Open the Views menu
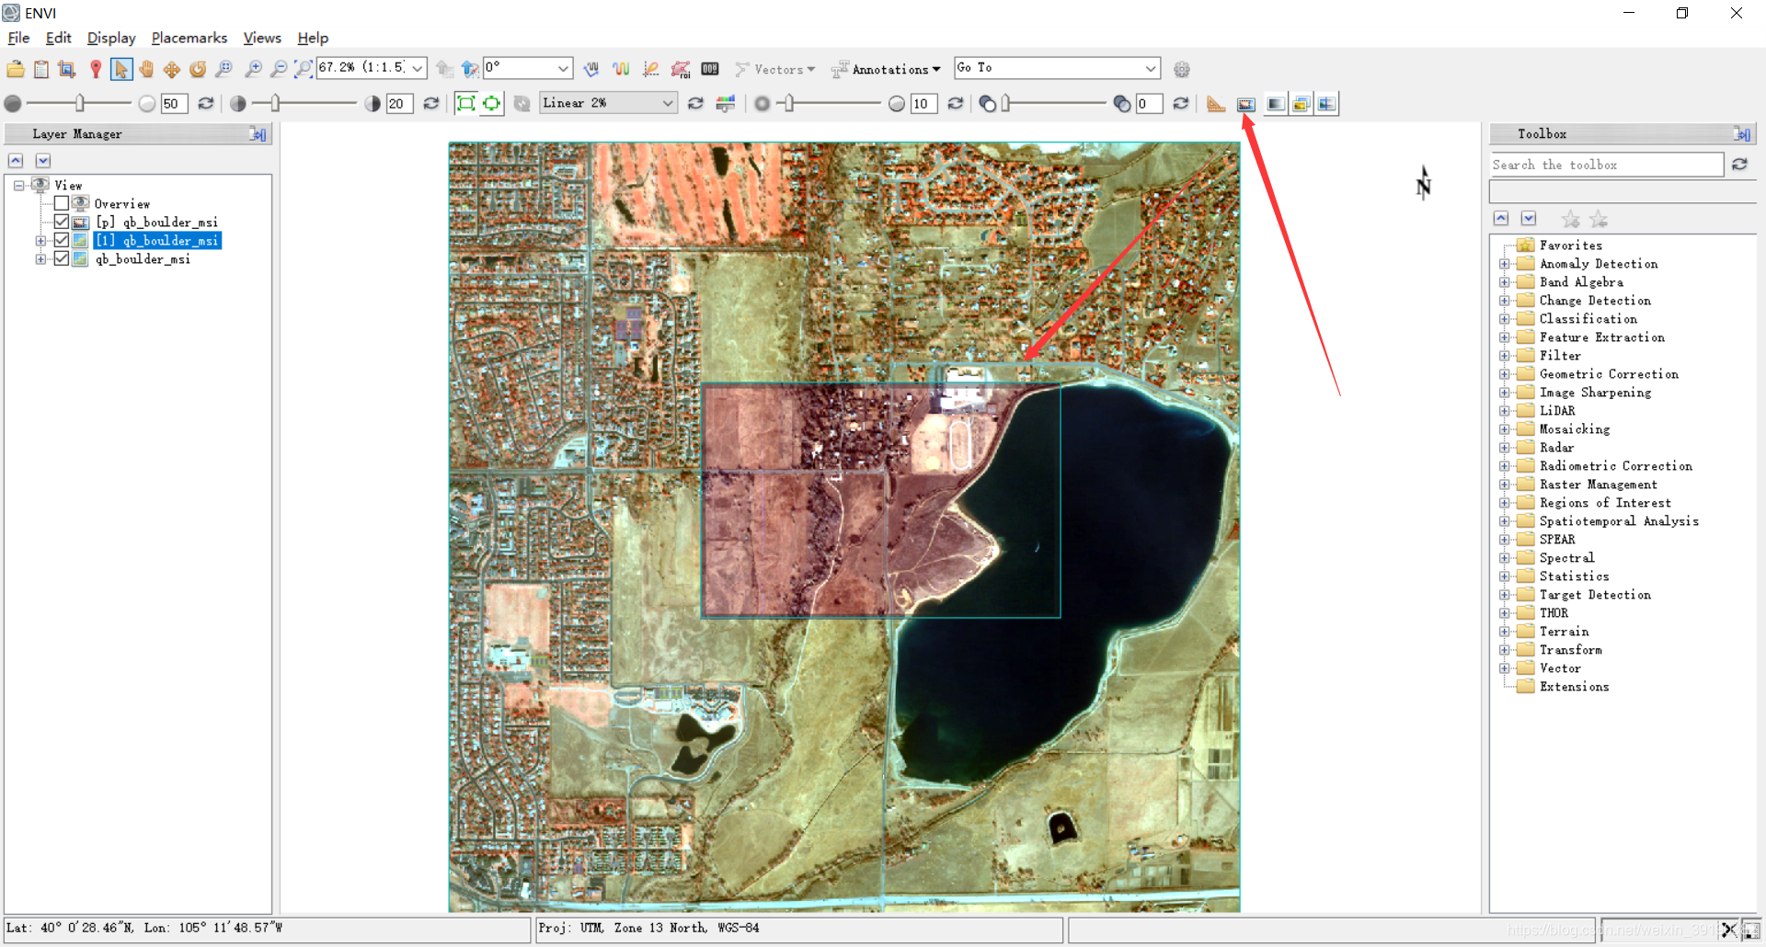 262,38
